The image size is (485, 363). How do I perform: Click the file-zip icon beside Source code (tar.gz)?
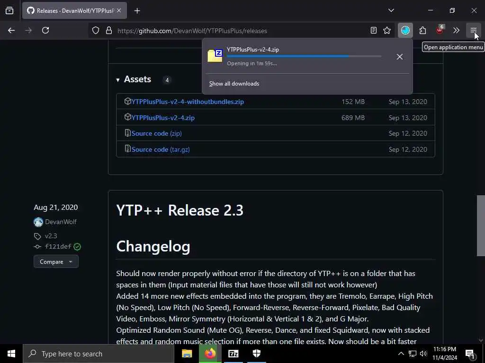(127, 149)
